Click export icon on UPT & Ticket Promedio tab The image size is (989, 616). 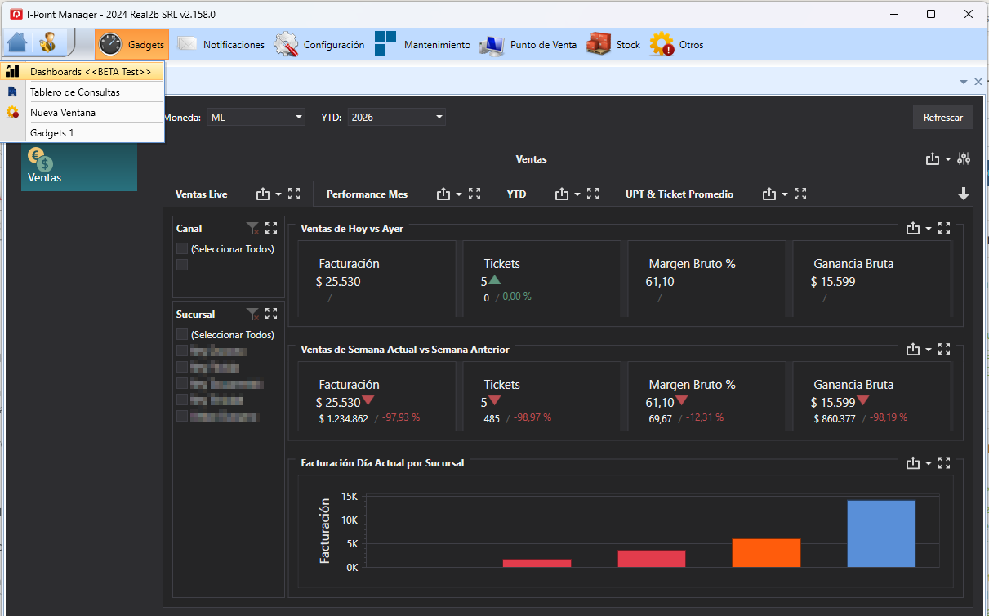[769, 194]
